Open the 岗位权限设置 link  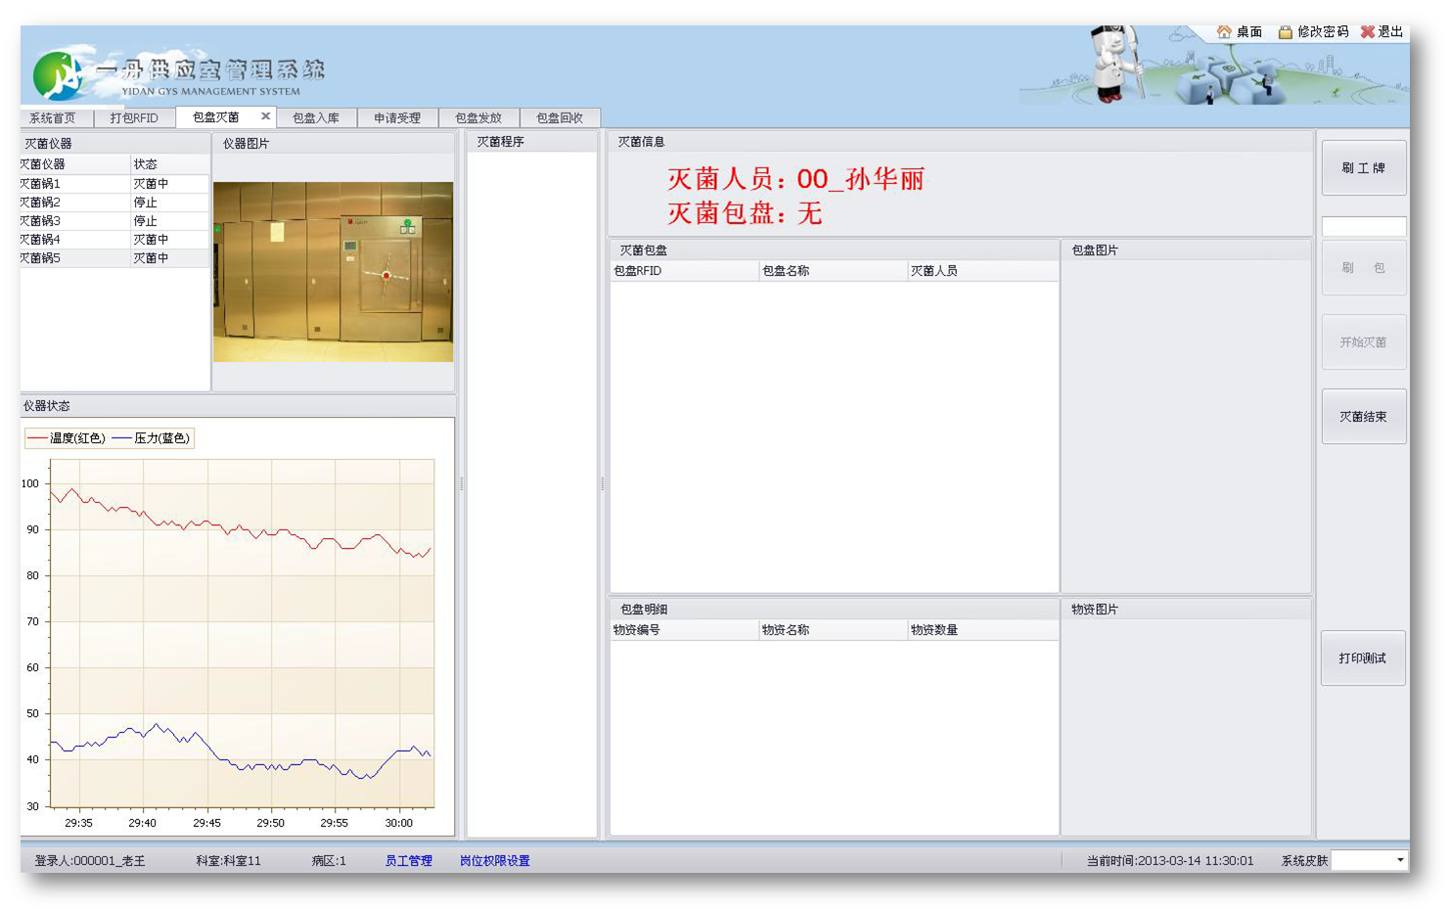(x=495, y=861)
